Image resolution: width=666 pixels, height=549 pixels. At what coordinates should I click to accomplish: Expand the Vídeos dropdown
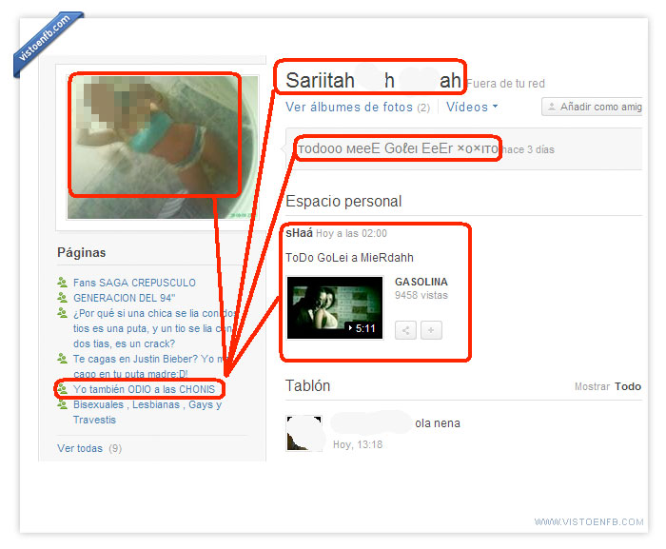472,108
